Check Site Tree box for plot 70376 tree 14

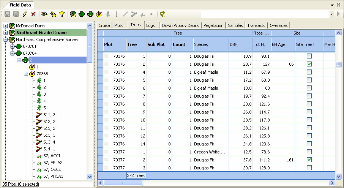(x=309, y=144)
